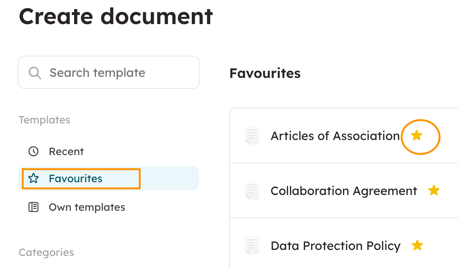
Task: Open the Collaboration Agreement template
Action: 344,191
